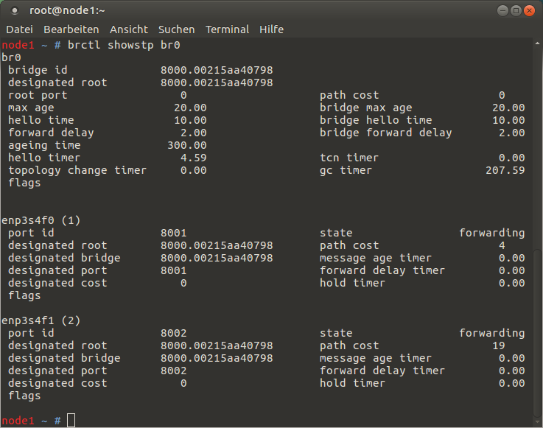Open the Hilfe menu

pos(271,29)
